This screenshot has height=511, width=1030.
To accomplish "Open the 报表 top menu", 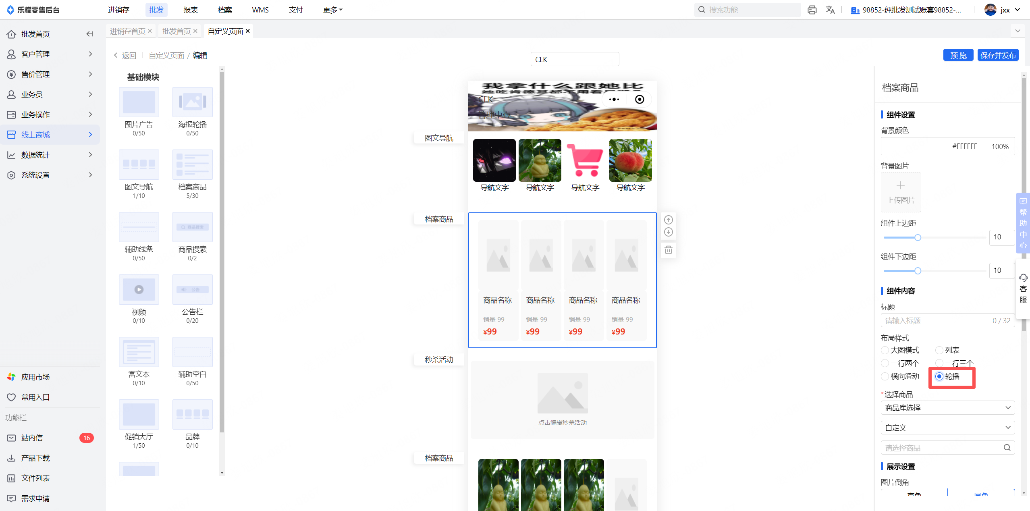I will tap(190, 10).
